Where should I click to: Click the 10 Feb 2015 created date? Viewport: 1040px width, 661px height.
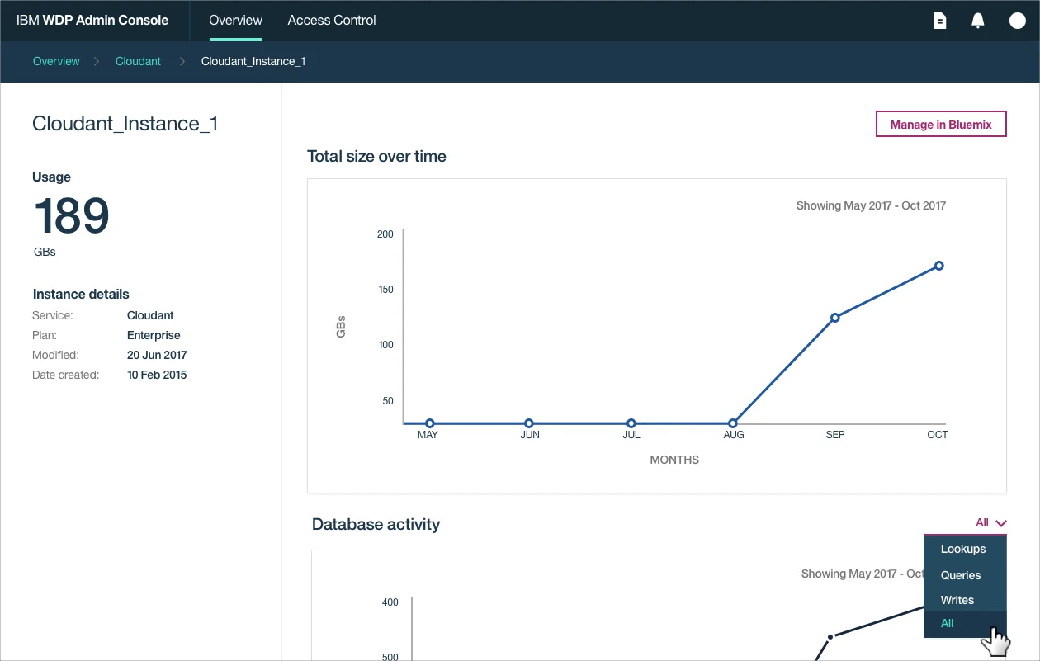tap(157, 375)
